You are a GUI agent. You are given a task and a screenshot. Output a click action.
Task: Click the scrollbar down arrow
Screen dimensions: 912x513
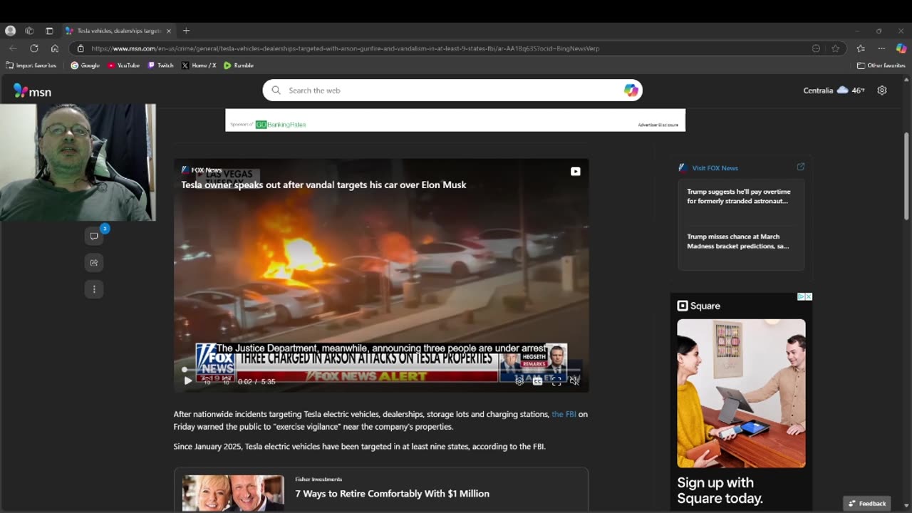pos(906,505)
